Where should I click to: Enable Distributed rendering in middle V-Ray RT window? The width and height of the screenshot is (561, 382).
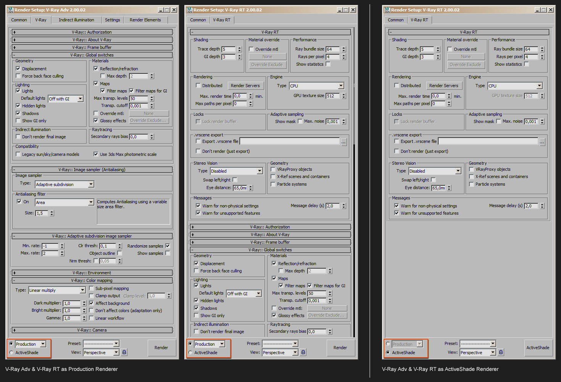198,86
